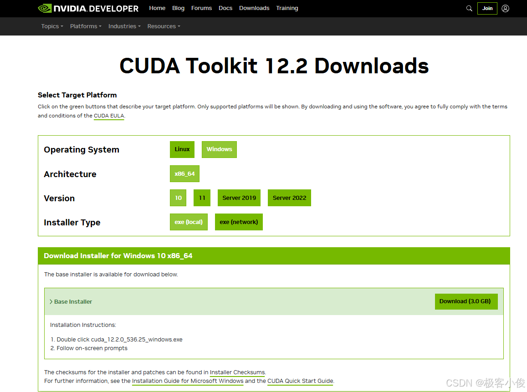Select Windows as operating system
This screenshot has height=392, width=527.
tap(219, 149)
